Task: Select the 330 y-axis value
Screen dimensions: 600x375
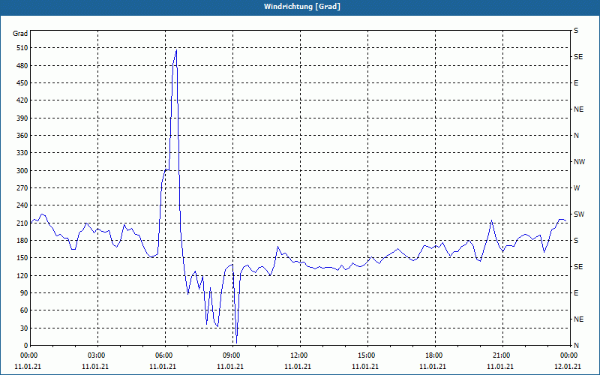Action: [x=22, y=153]
